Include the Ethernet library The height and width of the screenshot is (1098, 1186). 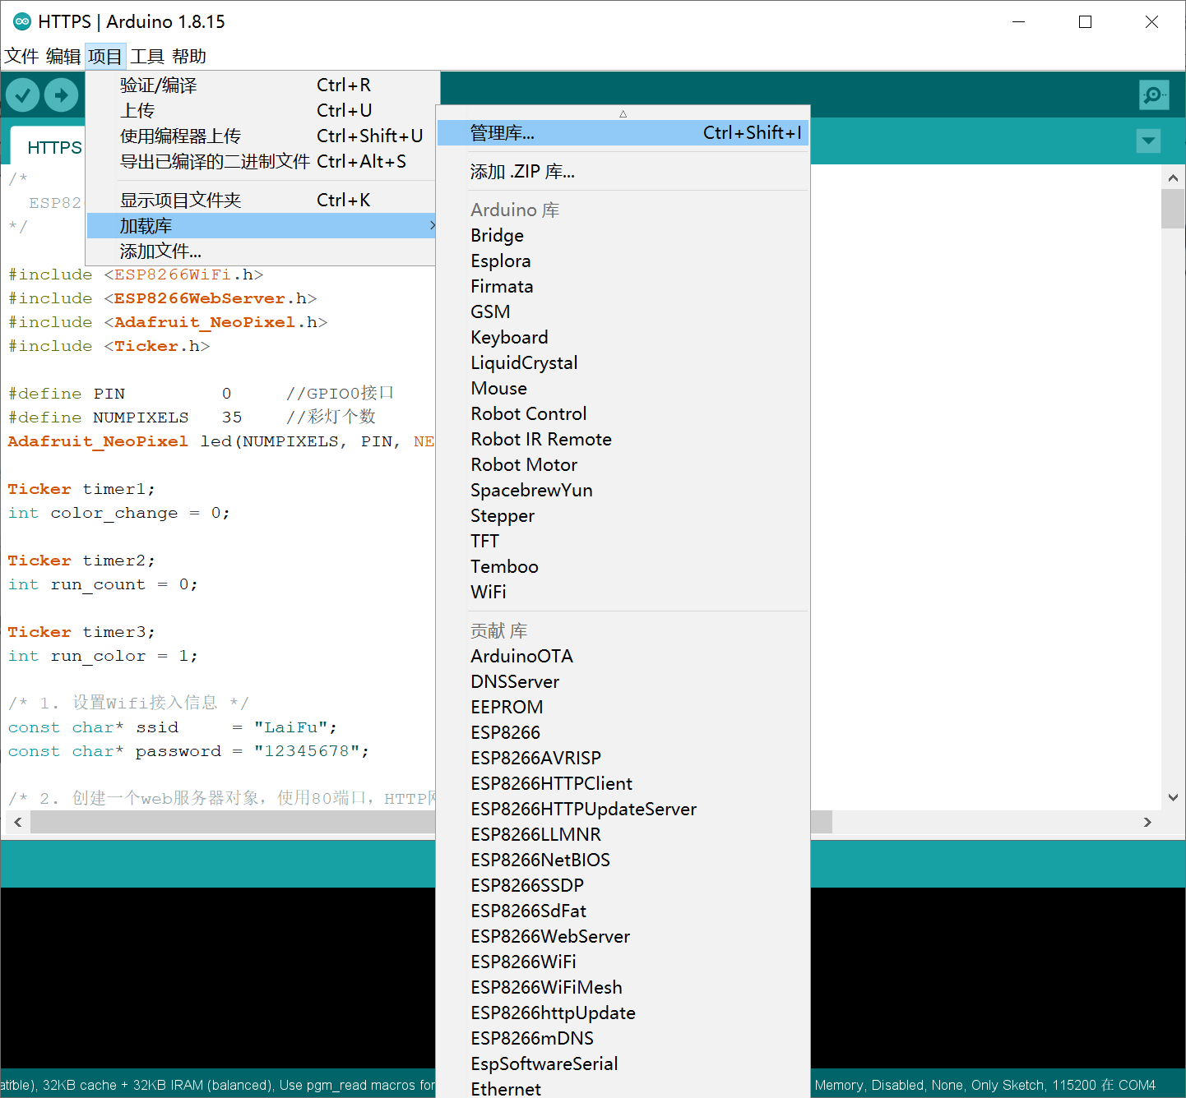point(505,1087)
